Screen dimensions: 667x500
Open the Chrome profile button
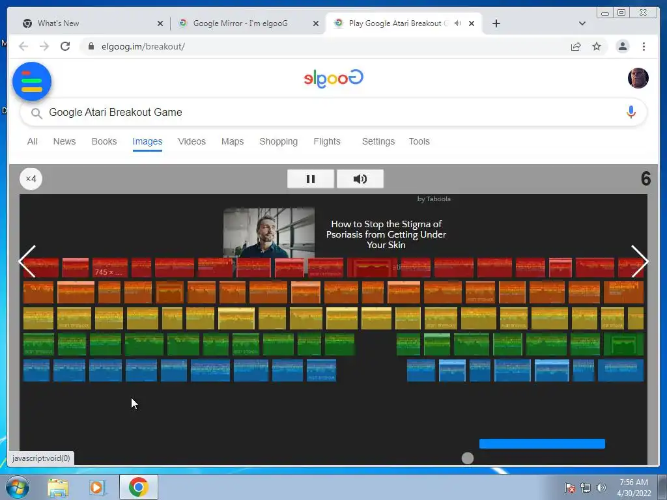622,46
